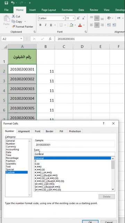Click the Paste icon
Screen dimensions: 125x223
point(6,19)
